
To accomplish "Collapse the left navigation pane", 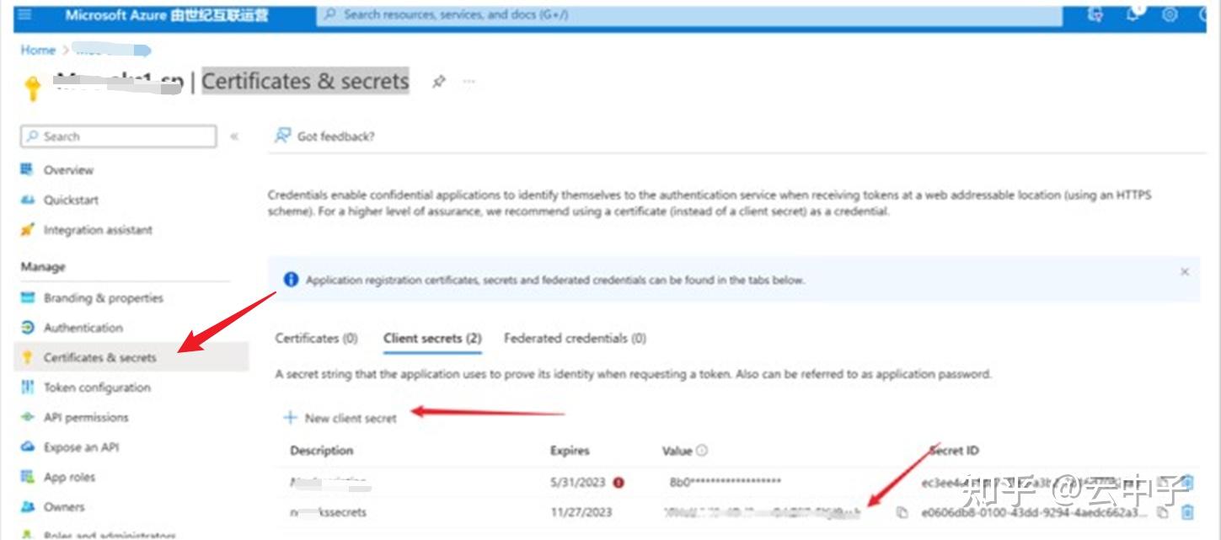I will (x=235, y=136).
